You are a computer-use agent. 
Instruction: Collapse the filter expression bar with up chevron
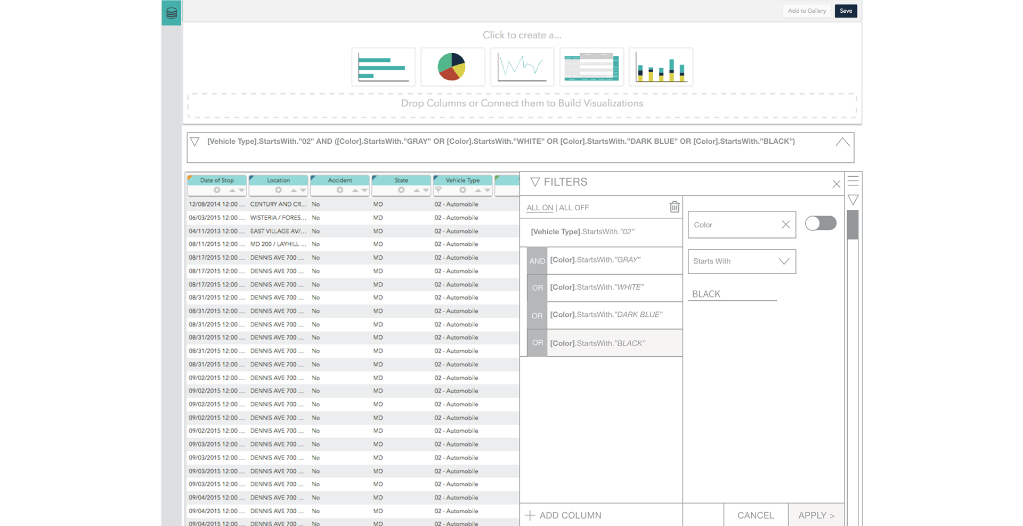coord(842,142)
